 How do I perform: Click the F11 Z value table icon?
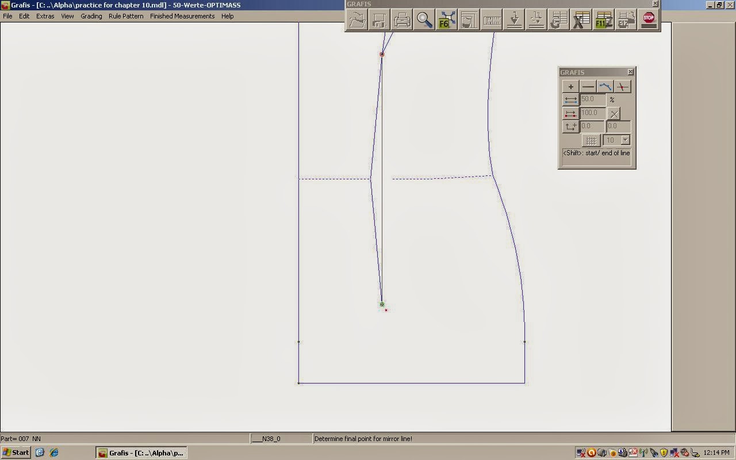click(x=604, y=20)
